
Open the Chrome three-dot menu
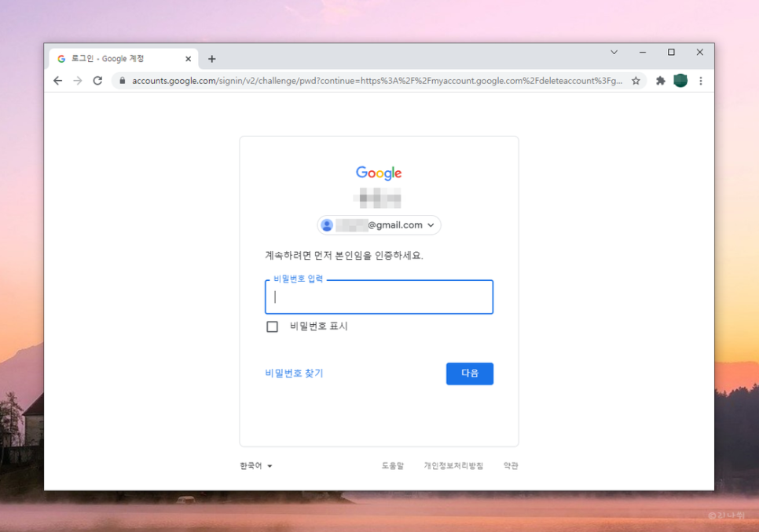click(x=701, y=80)
